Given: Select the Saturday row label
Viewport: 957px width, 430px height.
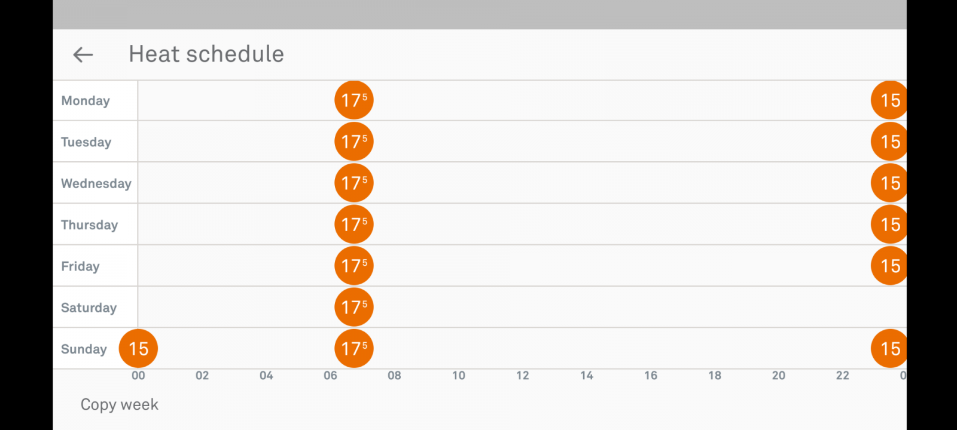Looking at the screenshot, I should point(89,308).
